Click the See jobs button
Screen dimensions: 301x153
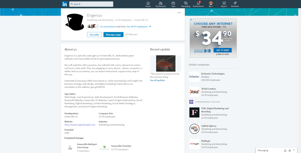[x=94, y=35]
